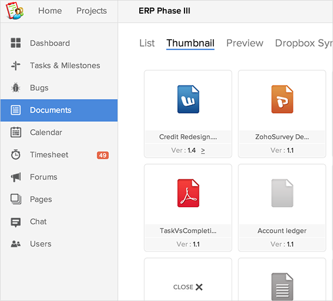333x301 pixels.
Task: Click the Timesheet stopwatch icon
Action: [x=16, y=154]
